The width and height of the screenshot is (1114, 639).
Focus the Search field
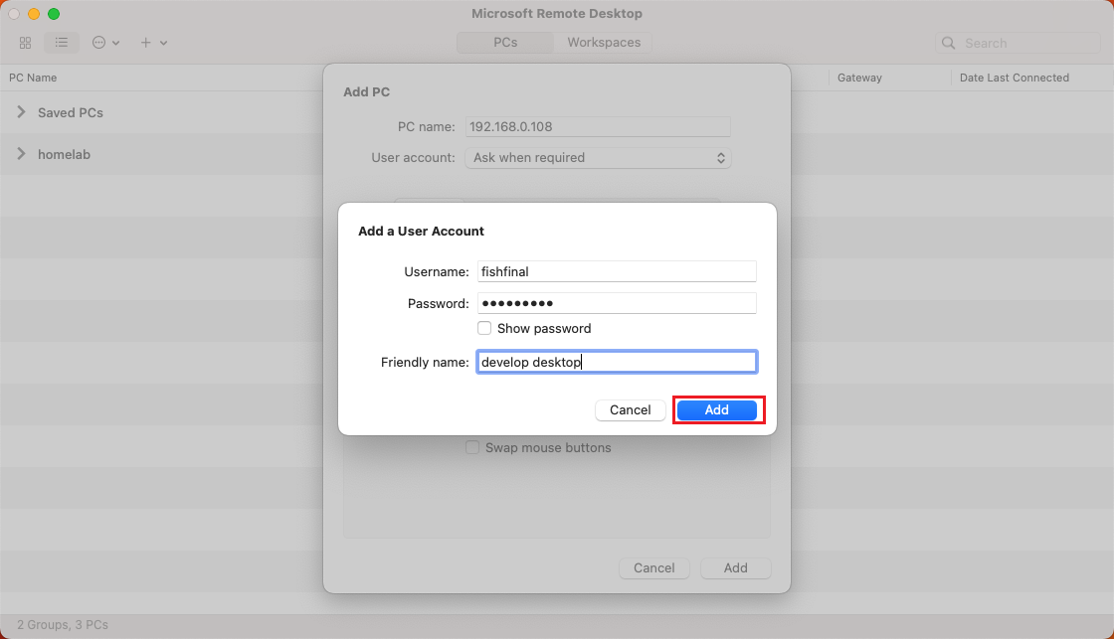point(1018,44)
